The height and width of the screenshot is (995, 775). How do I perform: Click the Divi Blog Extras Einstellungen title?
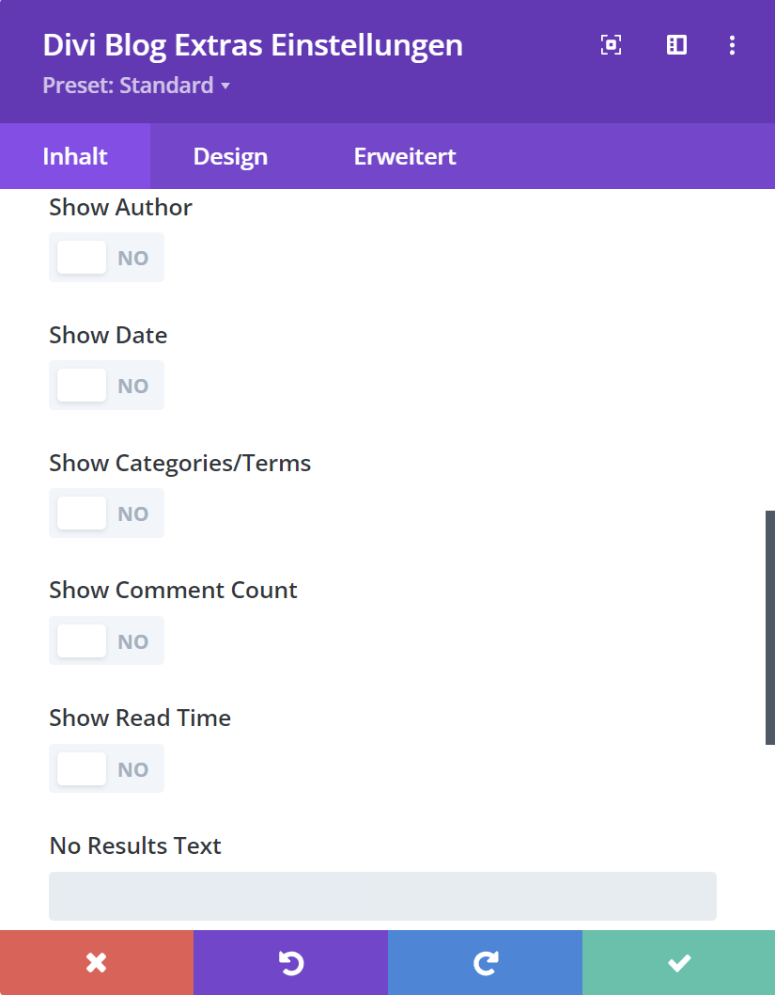tap(253, 45)
